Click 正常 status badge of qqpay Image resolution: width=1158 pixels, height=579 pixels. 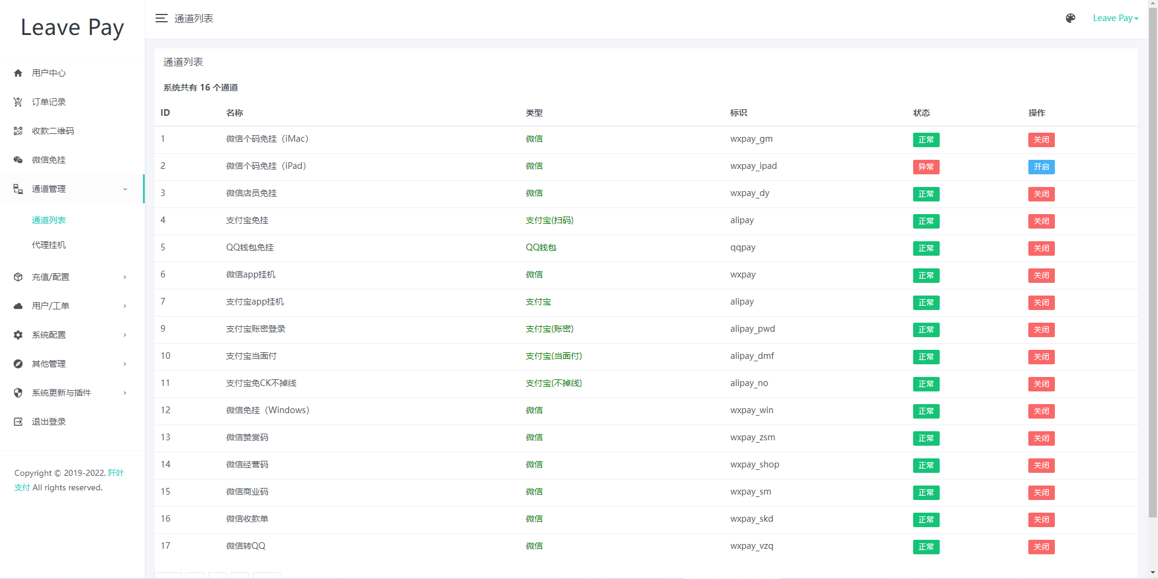926,248
